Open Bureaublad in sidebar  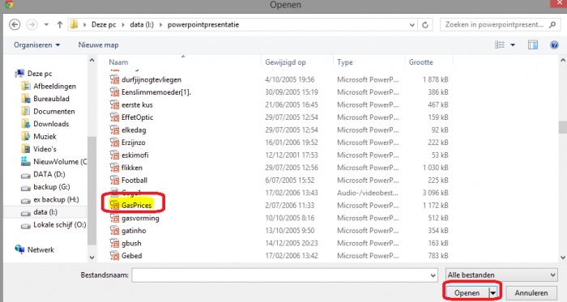[51, 99]
